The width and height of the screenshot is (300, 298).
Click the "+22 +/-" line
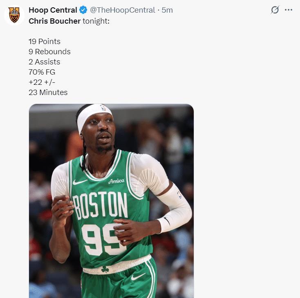coord(42,82)
